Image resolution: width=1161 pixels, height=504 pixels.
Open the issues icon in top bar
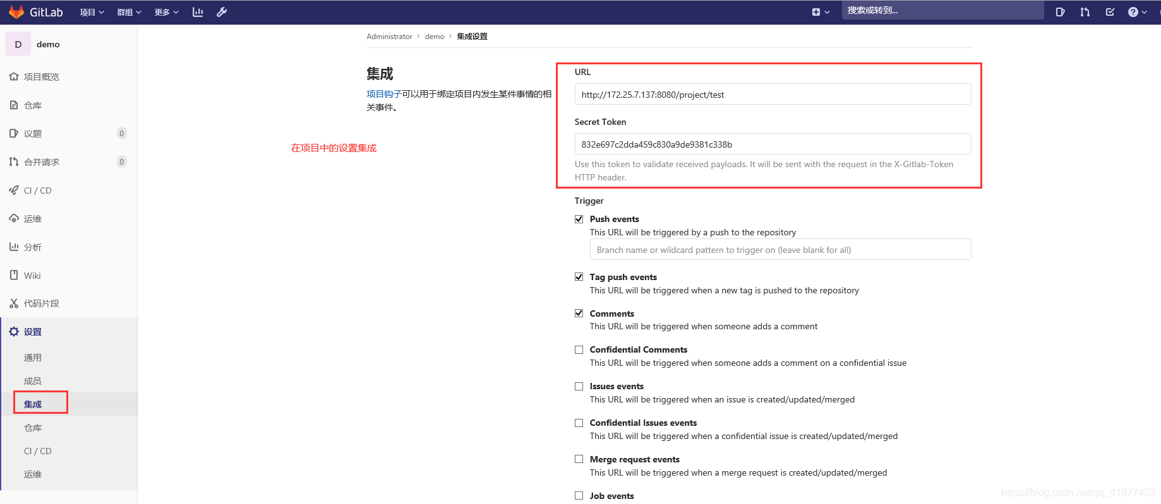tap(1060, 12)
